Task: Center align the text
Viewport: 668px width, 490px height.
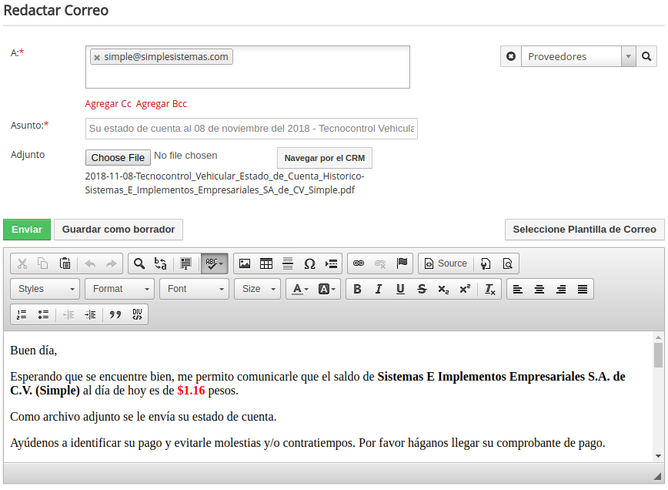Action: pyautogui.click(x=539, y=289)
